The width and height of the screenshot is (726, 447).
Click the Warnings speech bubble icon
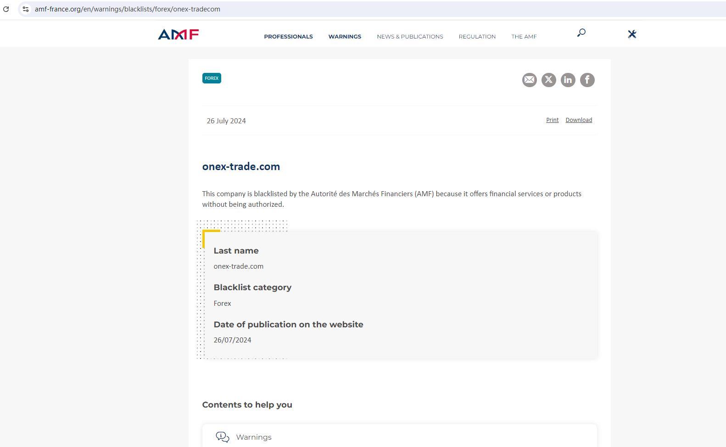point(223,437)
